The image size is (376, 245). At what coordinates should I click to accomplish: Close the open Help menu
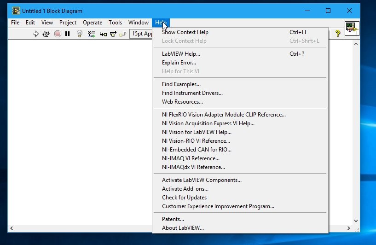[161, 23]
